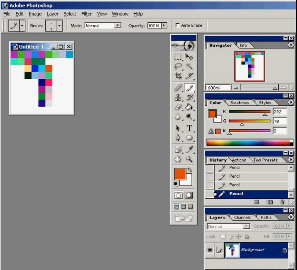This screenshot has height=270, width=297.
Task: Create new snapshot in History panel
Action: tap(269, 202)
